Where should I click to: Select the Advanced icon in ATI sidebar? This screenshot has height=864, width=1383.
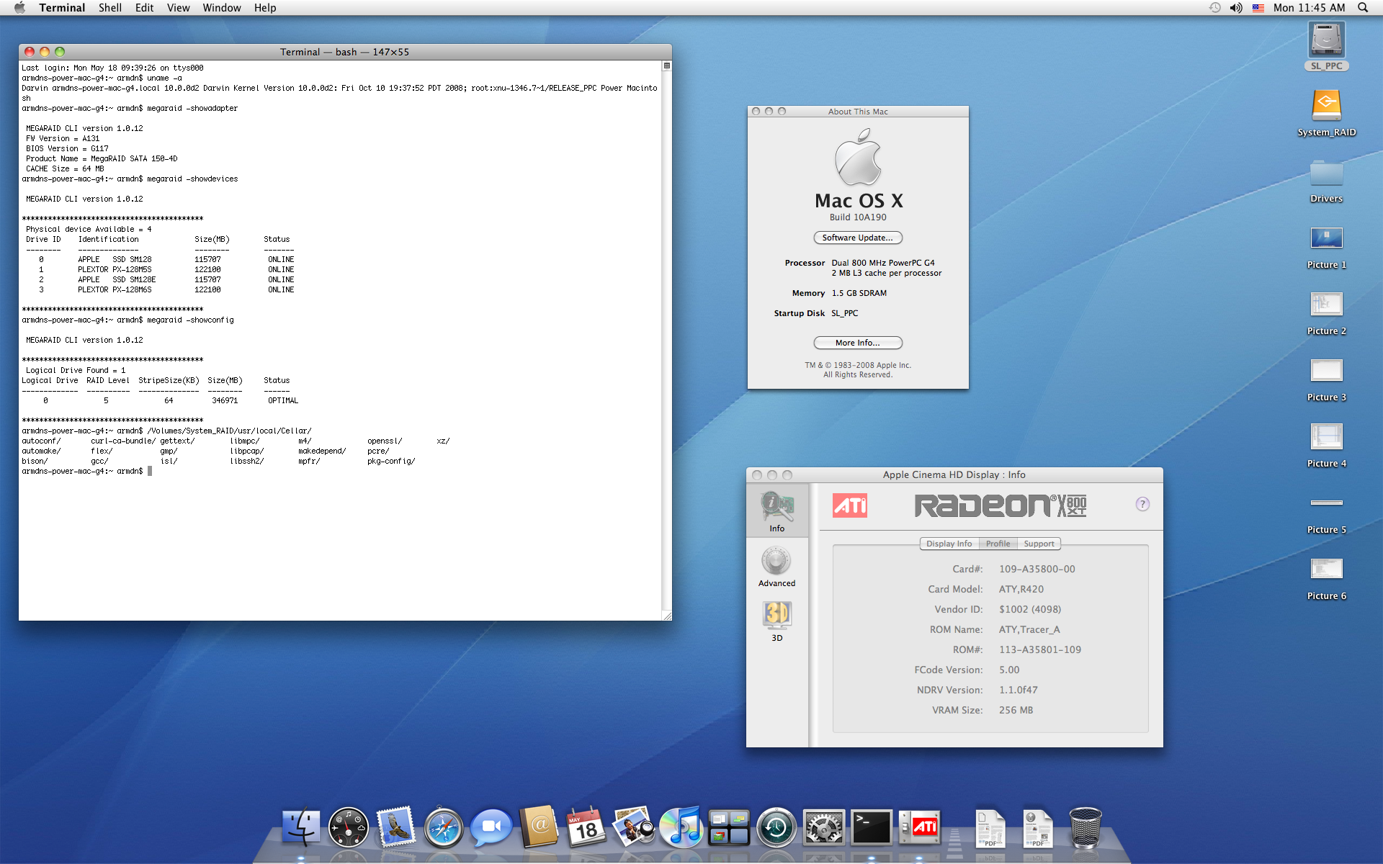[x=776, y=567]
